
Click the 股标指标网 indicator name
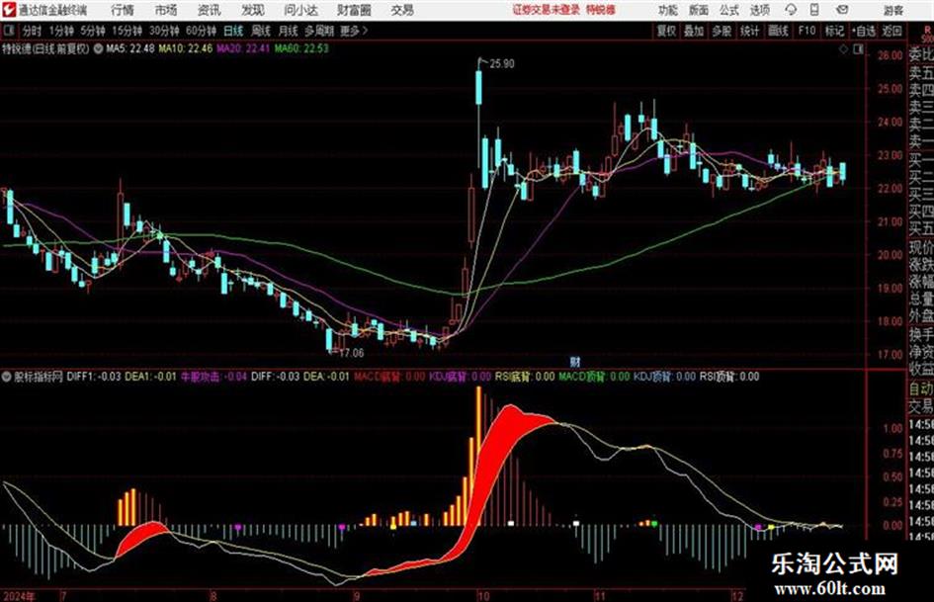(39, 377)
